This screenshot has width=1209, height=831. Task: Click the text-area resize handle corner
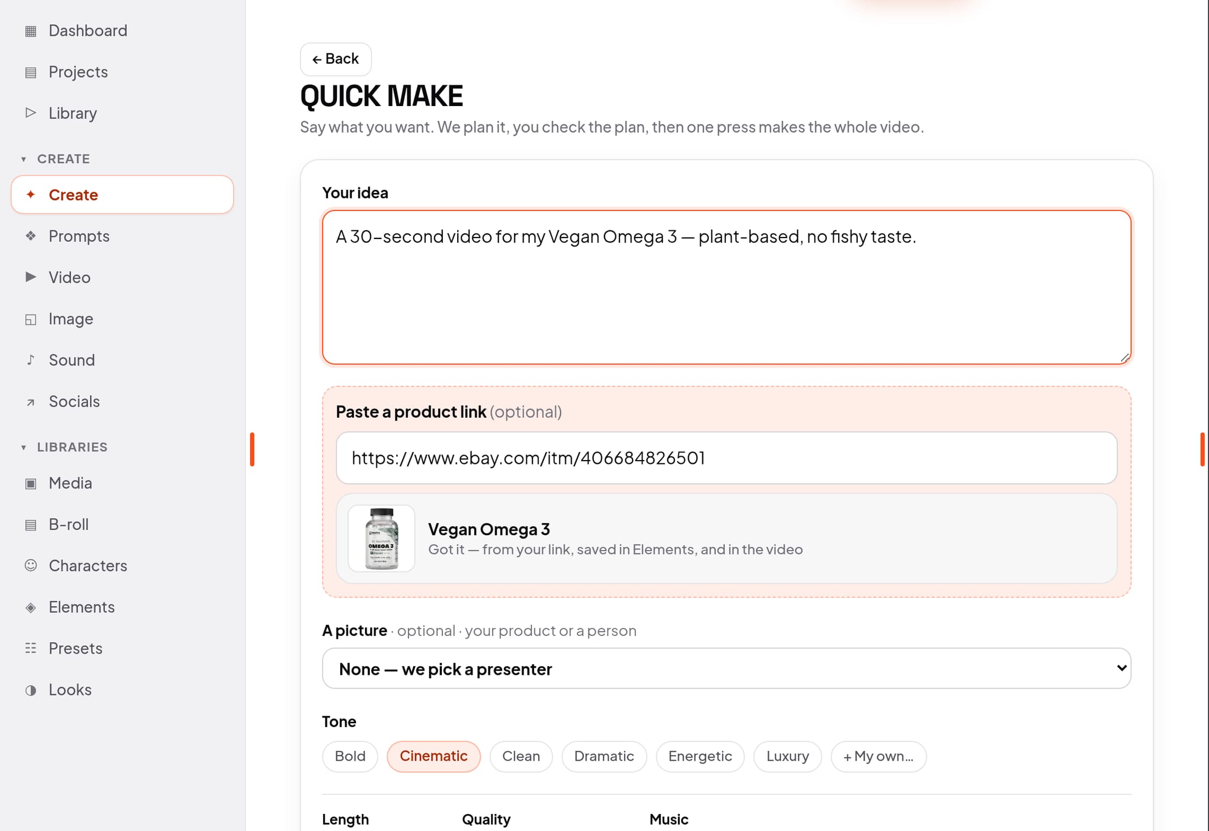coord(1125,358)
